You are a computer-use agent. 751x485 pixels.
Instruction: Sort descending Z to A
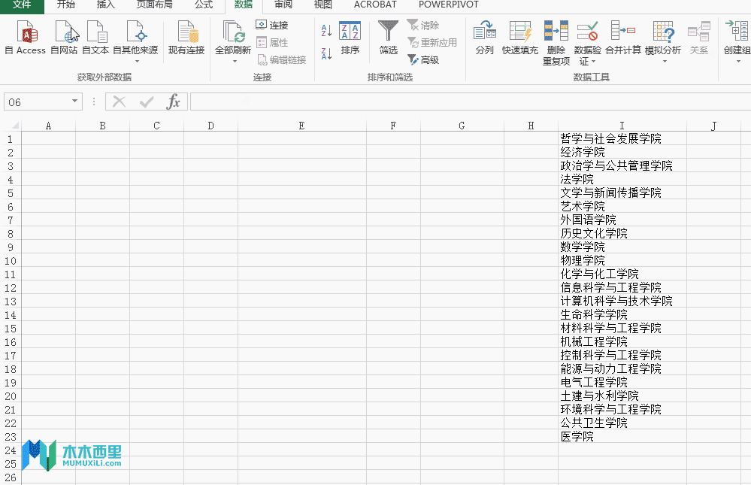327,53
